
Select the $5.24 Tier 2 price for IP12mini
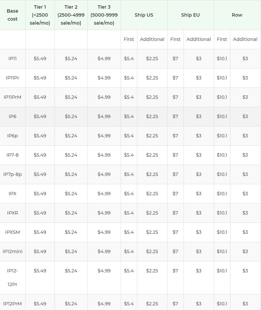pos(71,251)
